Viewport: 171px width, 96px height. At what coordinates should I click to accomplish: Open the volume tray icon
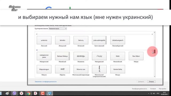coord(154,93)
